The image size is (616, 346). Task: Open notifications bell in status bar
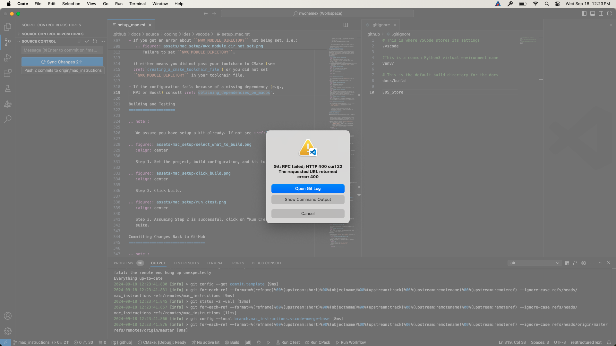pyautogui.click(x=609, y=342)
